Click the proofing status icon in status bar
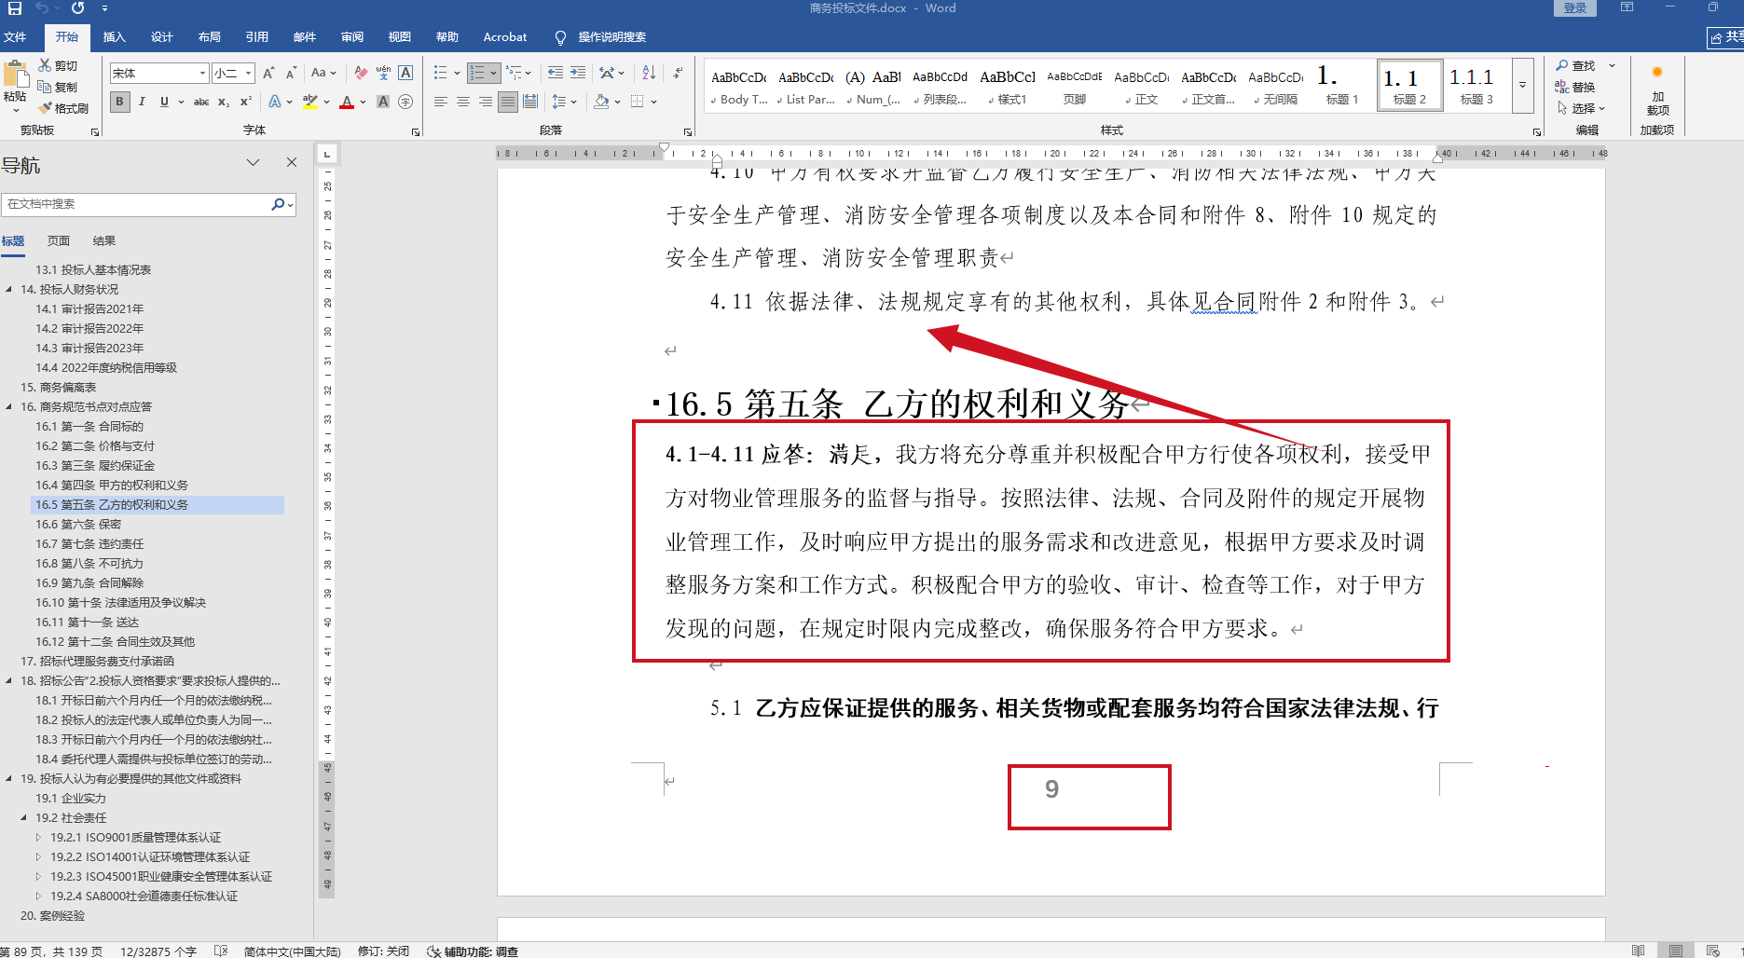Viewport: 1744px width, 958px height. click(x=221, y=951)
